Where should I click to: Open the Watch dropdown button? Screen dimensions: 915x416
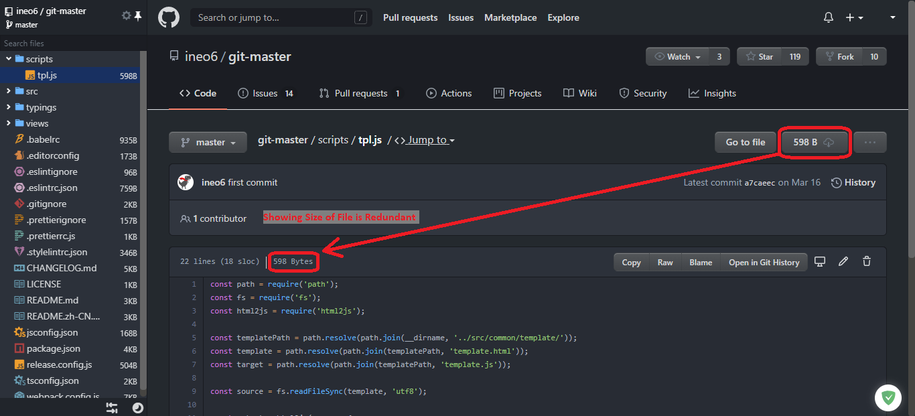pos(677,57)
